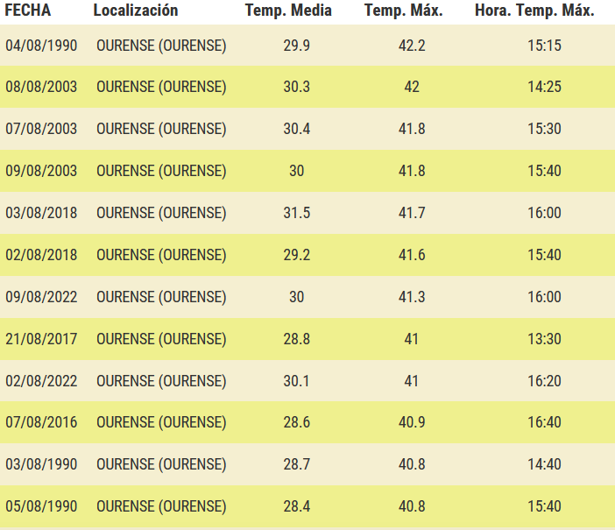
Task: Click the time 16:20
Action: (544, 381)
